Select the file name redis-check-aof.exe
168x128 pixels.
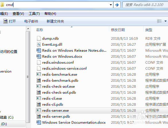point(58,86)
